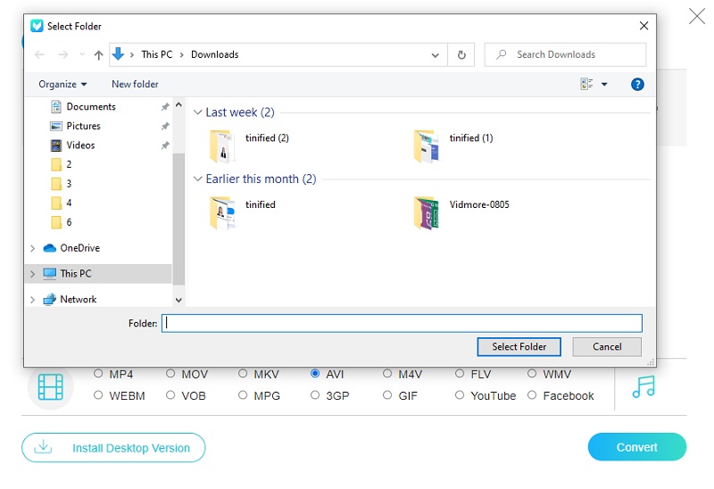
Task: Click the back navigation arrow
Action: (39, 54)
